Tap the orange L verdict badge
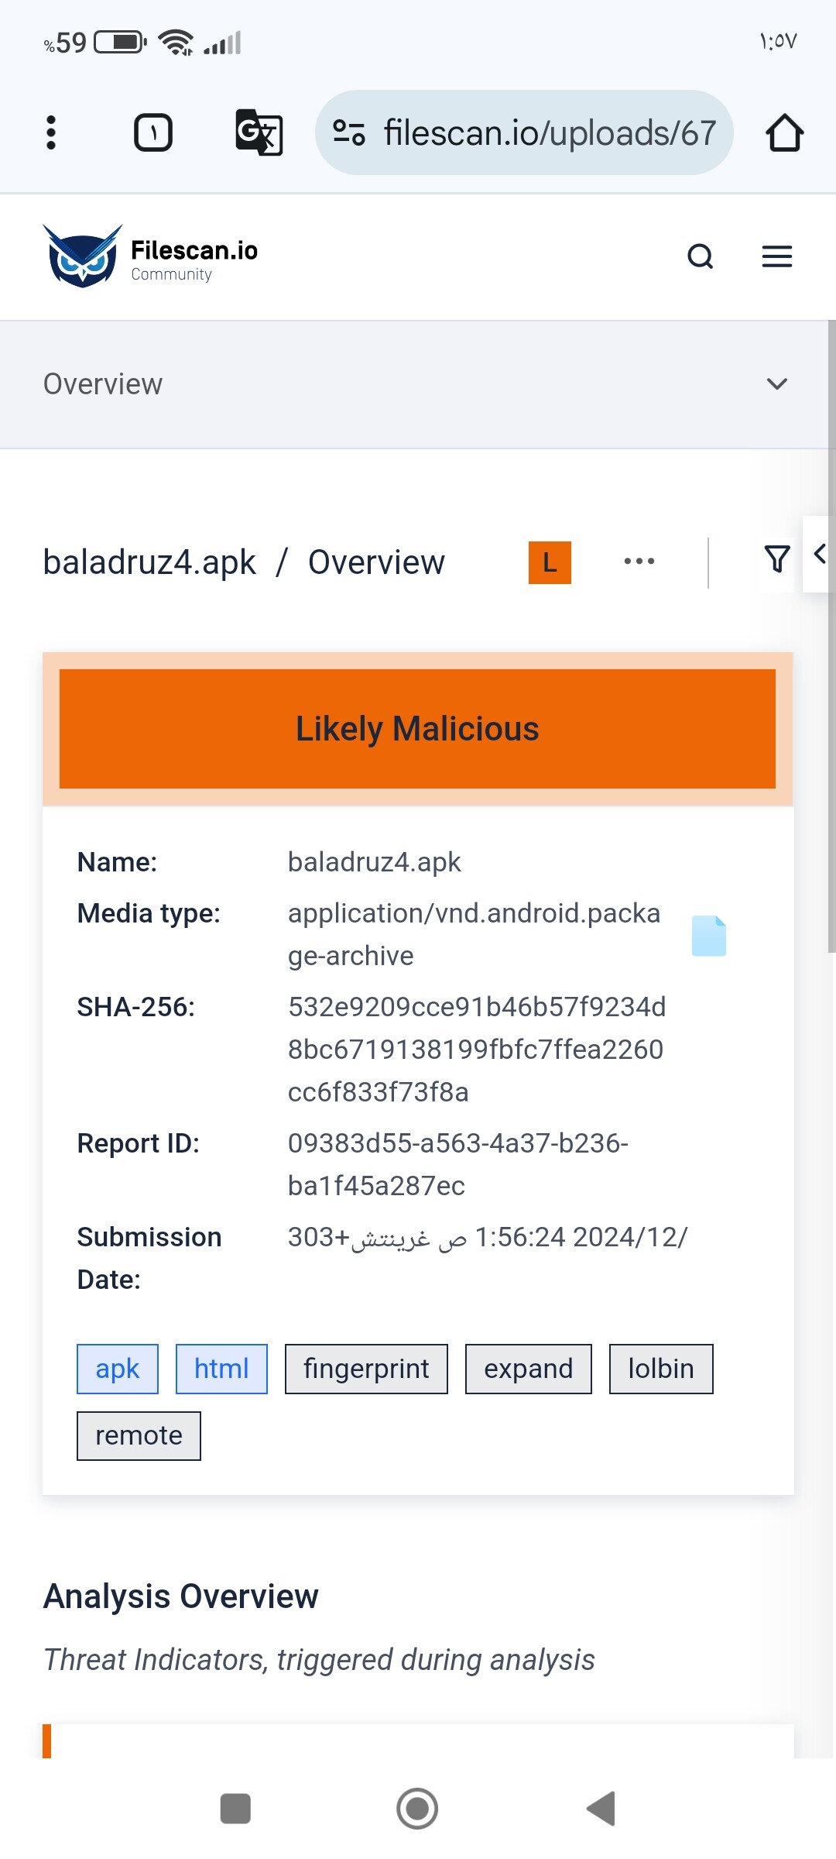 (x=550, y=562)
